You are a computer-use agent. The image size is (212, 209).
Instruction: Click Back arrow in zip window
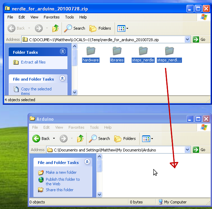[12, 28]
